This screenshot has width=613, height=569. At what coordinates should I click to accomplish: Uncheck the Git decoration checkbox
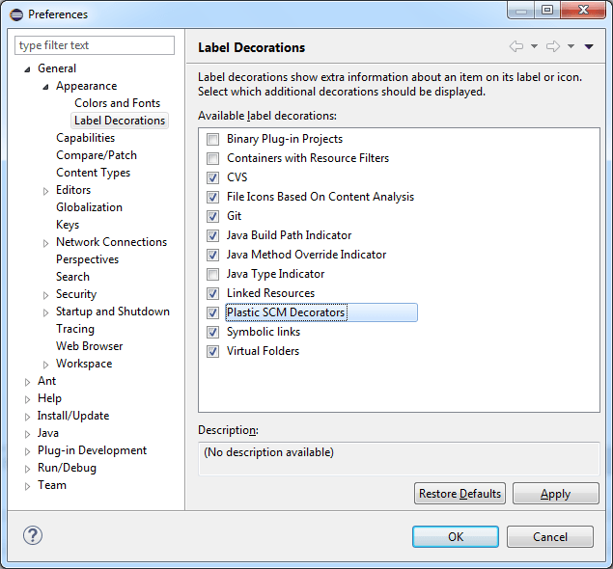(212, 216)
